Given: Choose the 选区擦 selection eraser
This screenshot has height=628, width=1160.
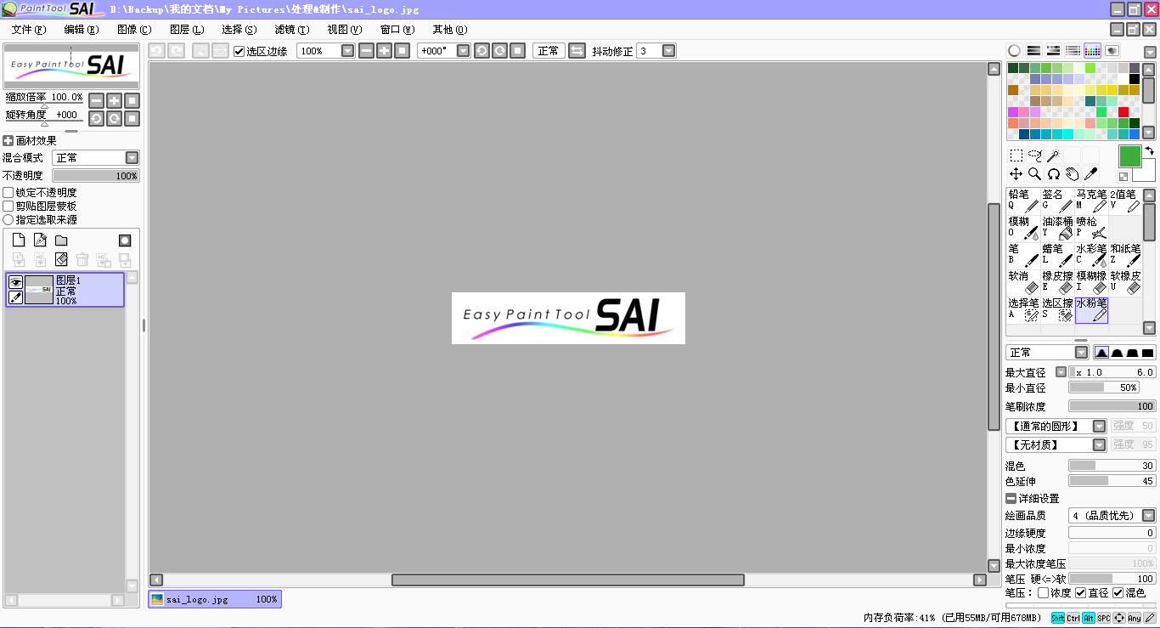Looking at the screenshot, I should pyautogui.click(x=1057, y=309).
